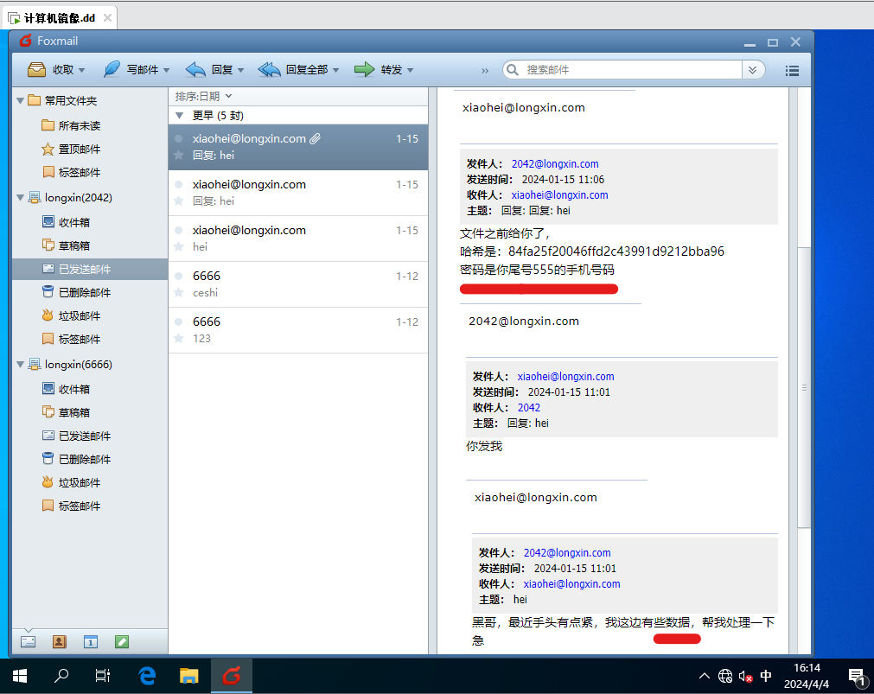Click the network globe tray icon

725,676
